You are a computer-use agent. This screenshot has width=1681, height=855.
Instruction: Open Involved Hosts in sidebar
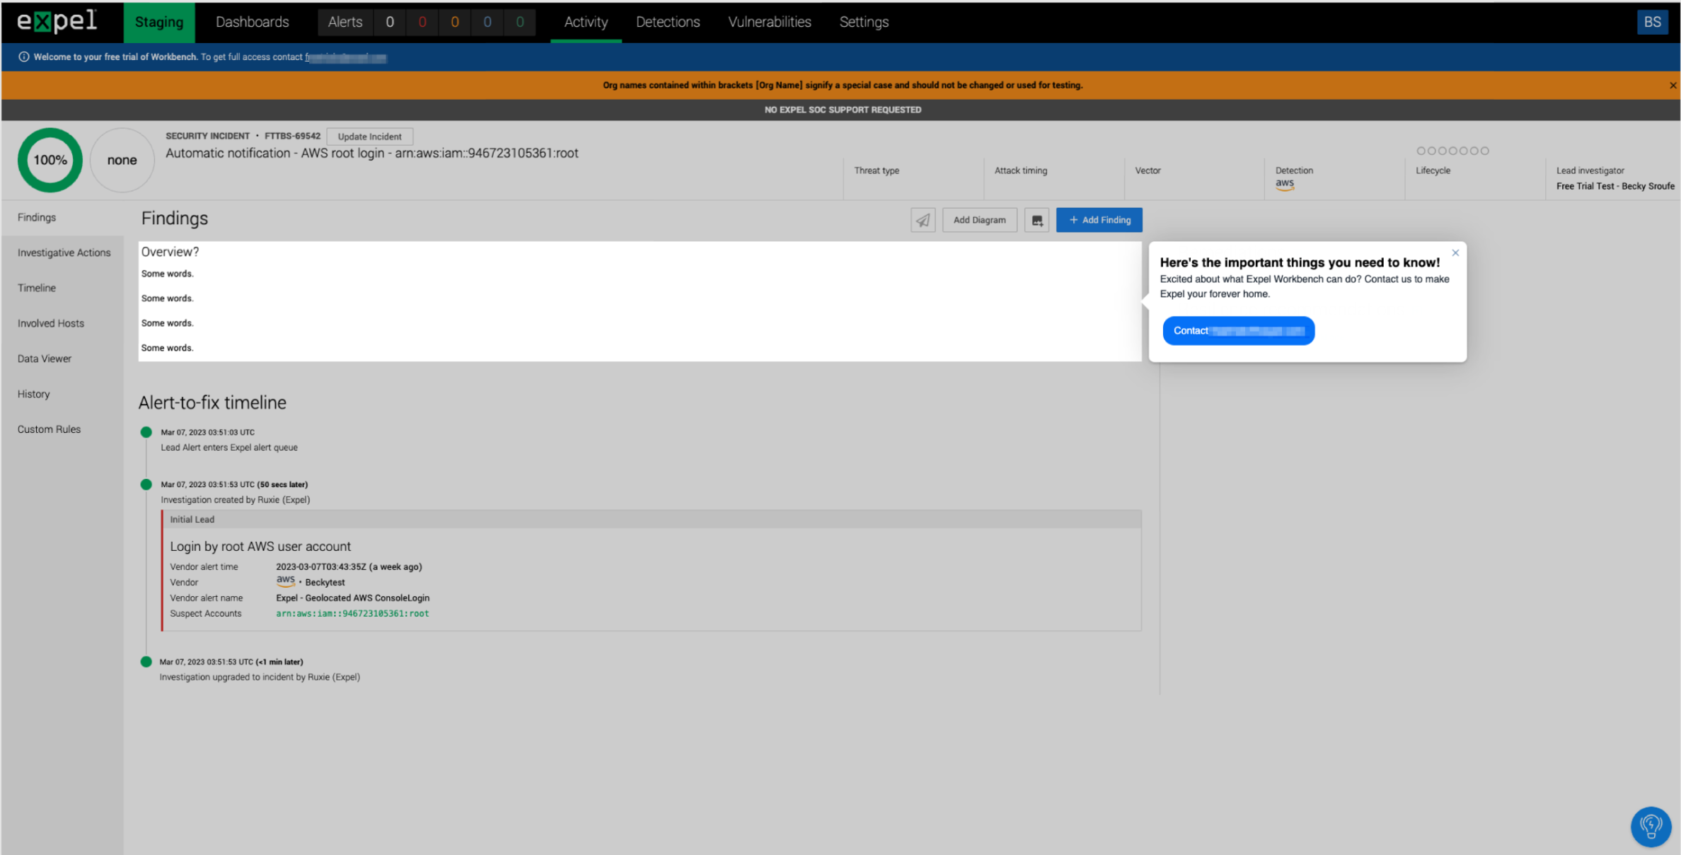(x=51, y=323)
